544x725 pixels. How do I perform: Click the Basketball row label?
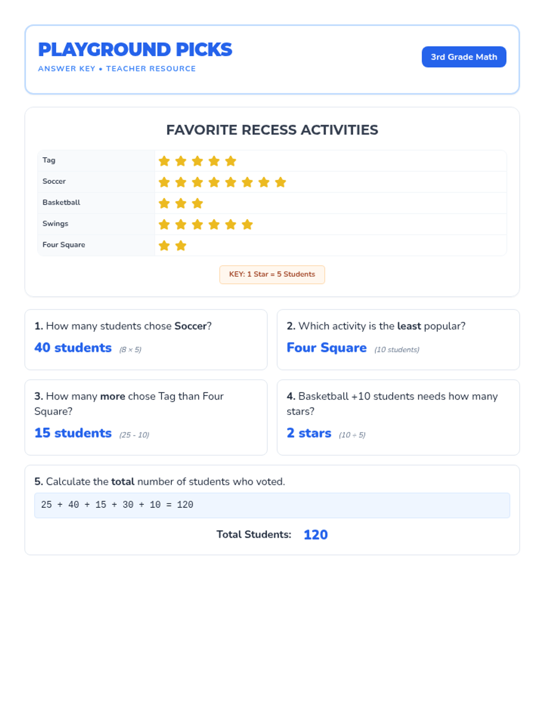pos(61,203)
